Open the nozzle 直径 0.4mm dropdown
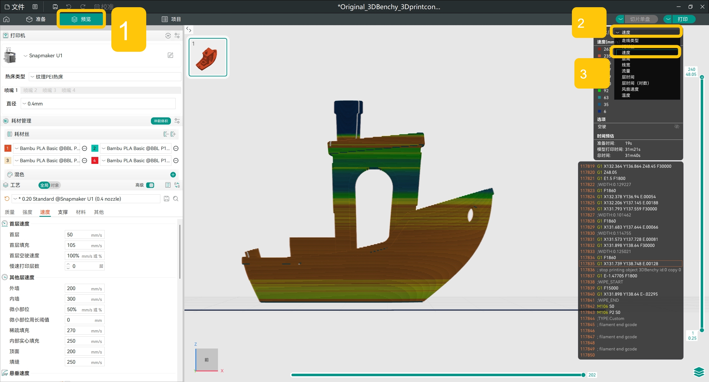This screenshot has width=709, height=382. click(98, 104)
